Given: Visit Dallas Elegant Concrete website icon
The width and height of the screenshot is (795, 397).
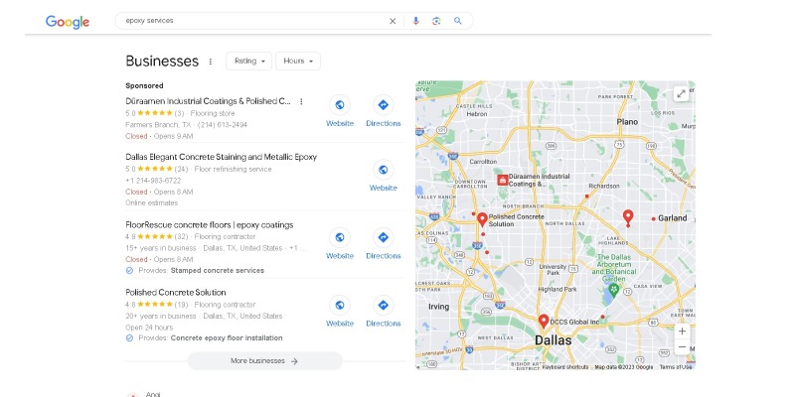Looking at the screenshot, I should point(384,170).
